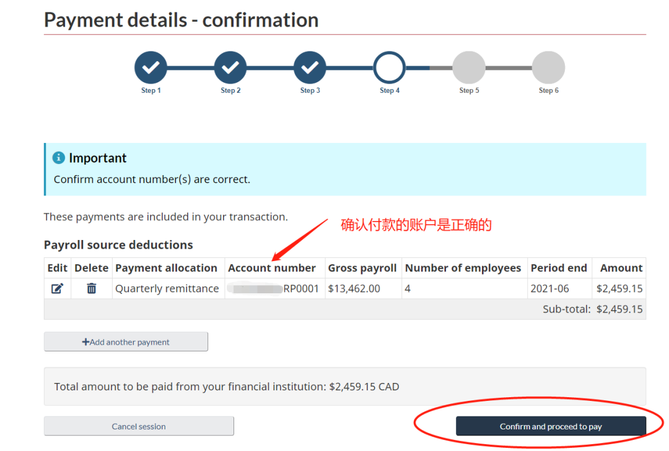The height and width of the screenshot is (451, 669).
Task: Click the delete trash can icon
Action: (92, 288)
